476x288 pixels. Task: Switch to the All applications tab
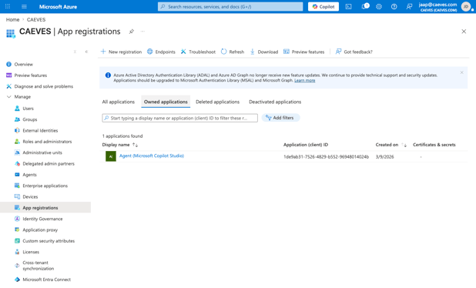click(x=119, y=102)
